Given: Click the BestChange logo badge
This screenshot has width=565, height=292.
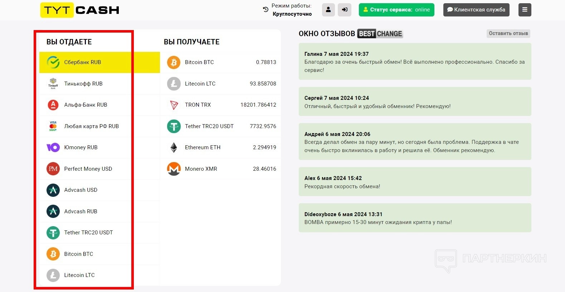Looking at the screenshot, I should (380, 34).
